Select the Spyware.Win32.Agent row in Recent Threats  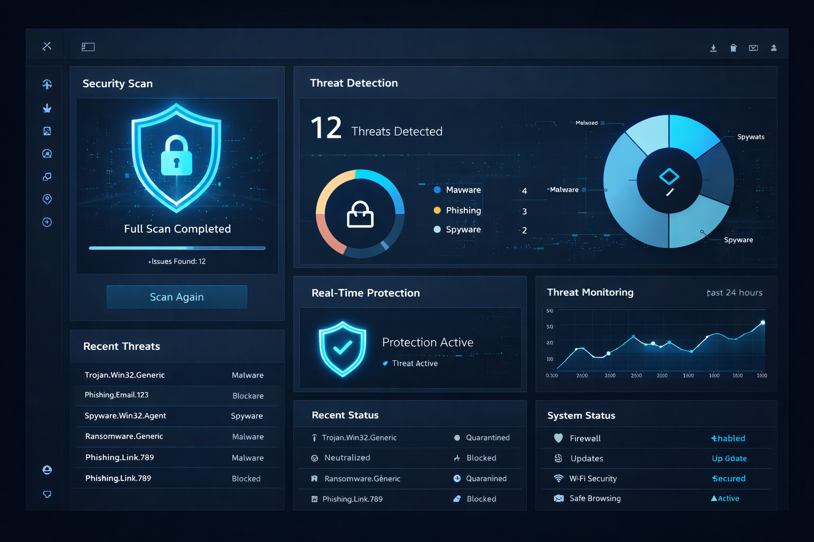(x=177, y=416)
